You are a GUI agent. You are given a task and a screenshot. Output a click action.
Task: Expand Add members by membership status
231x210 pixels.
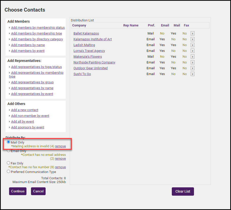click(38, 28)
